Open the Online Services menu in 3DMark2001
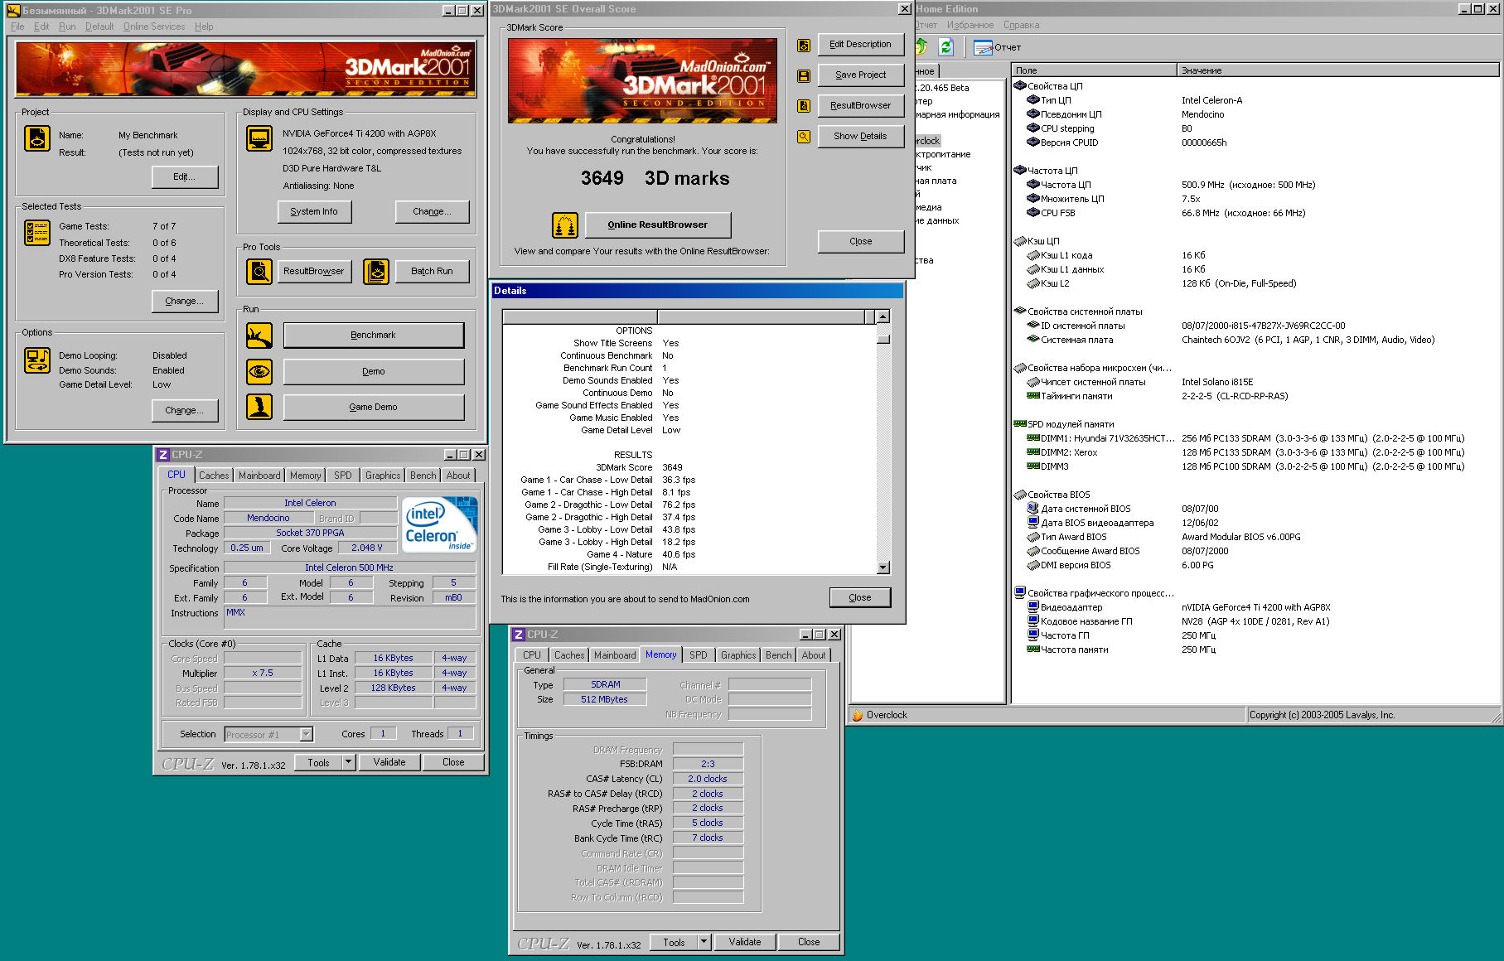The image size is (1504, 961). tap(154, 27)
